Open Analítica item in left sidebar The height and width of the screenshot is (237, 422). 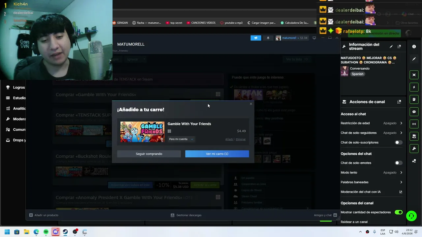(15, 109)
